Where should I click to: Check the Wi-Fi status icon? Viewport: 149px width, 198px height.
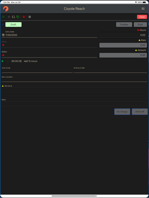[136, 2]
